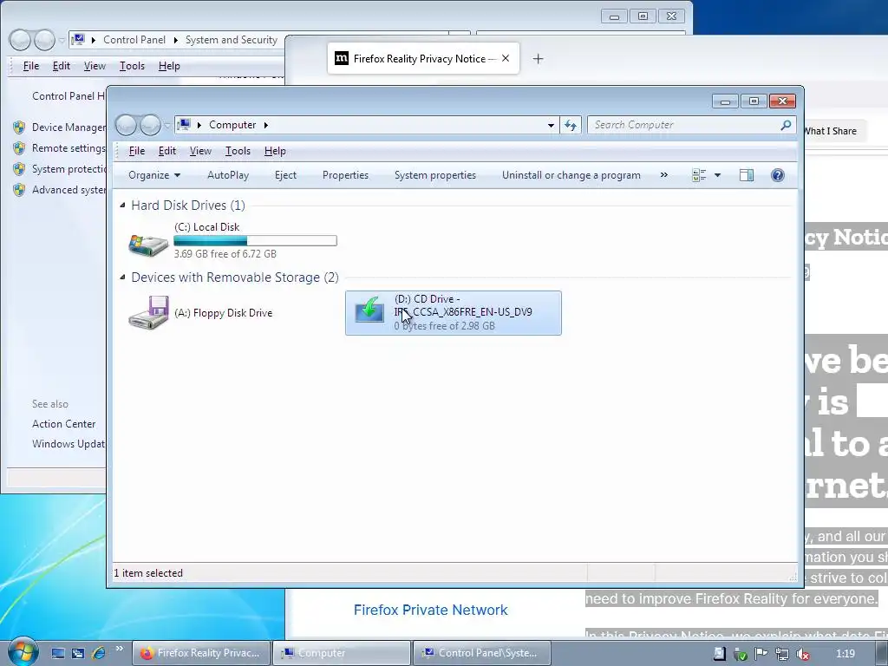Click the Back arrow in Control Panel window
This screenshot has height=666, width=888.
point(20,40)
